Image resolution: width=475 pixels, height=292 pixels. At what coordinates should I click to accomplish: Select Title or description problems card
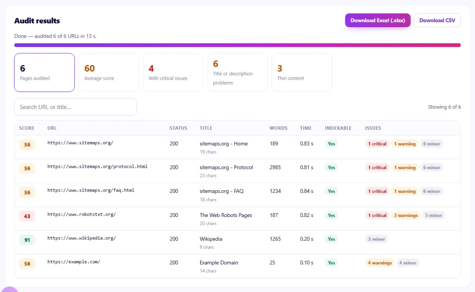coord(237,72)
